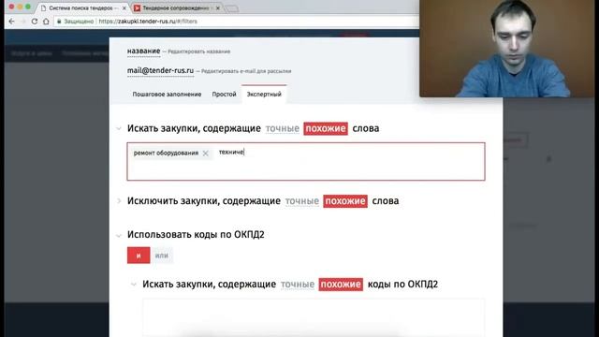Select the 'Экспертный' mode tab
599x337 pixels.
pos(264,95)
